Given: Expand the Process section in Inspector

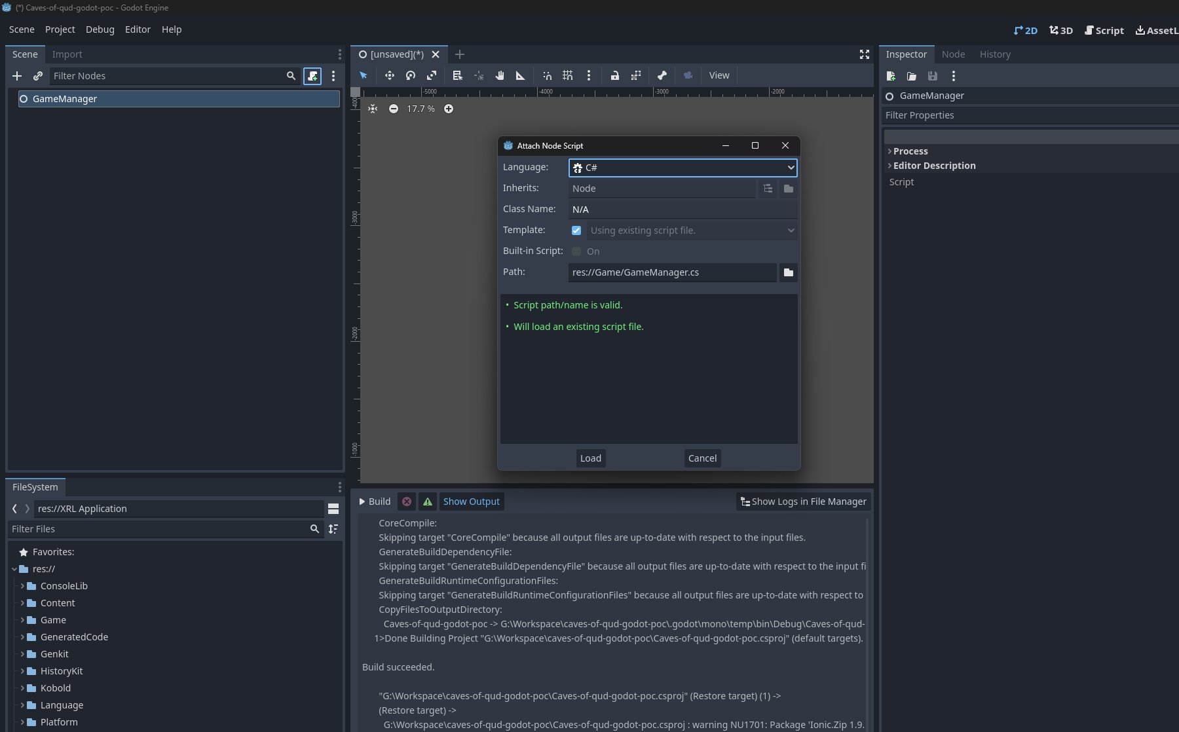Looking at the screenshot, I should coord(910,151).
